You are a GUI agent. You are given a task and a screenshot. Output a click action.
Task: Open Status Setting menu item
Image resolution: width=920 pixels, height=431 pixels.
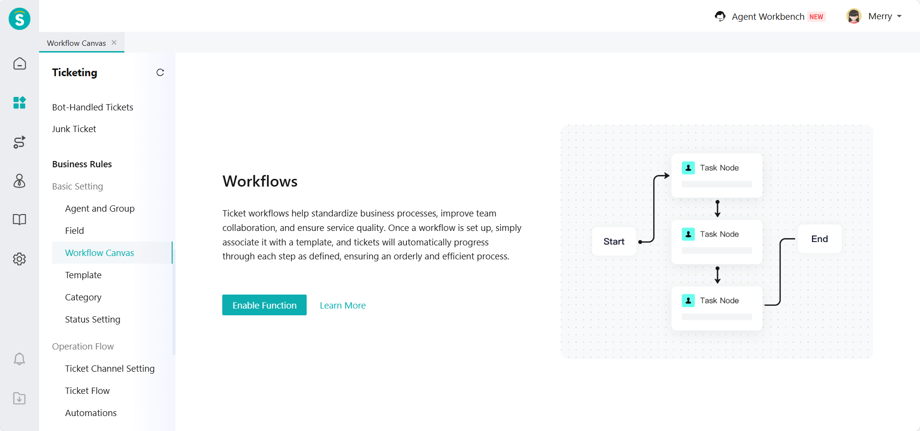(x=93, y=320)
